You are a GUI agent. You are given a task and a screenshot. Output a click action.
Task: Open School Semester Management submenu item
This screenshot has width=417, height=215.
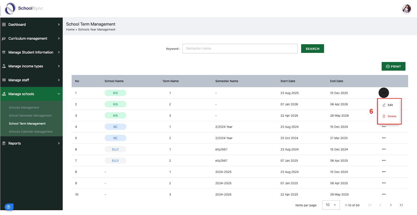30,116
